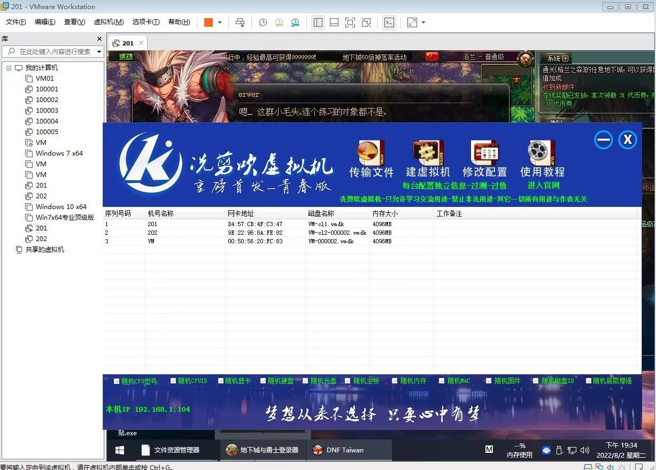Open the 帮助(H) menu
The image size is (656, 470).
[179, 22]
